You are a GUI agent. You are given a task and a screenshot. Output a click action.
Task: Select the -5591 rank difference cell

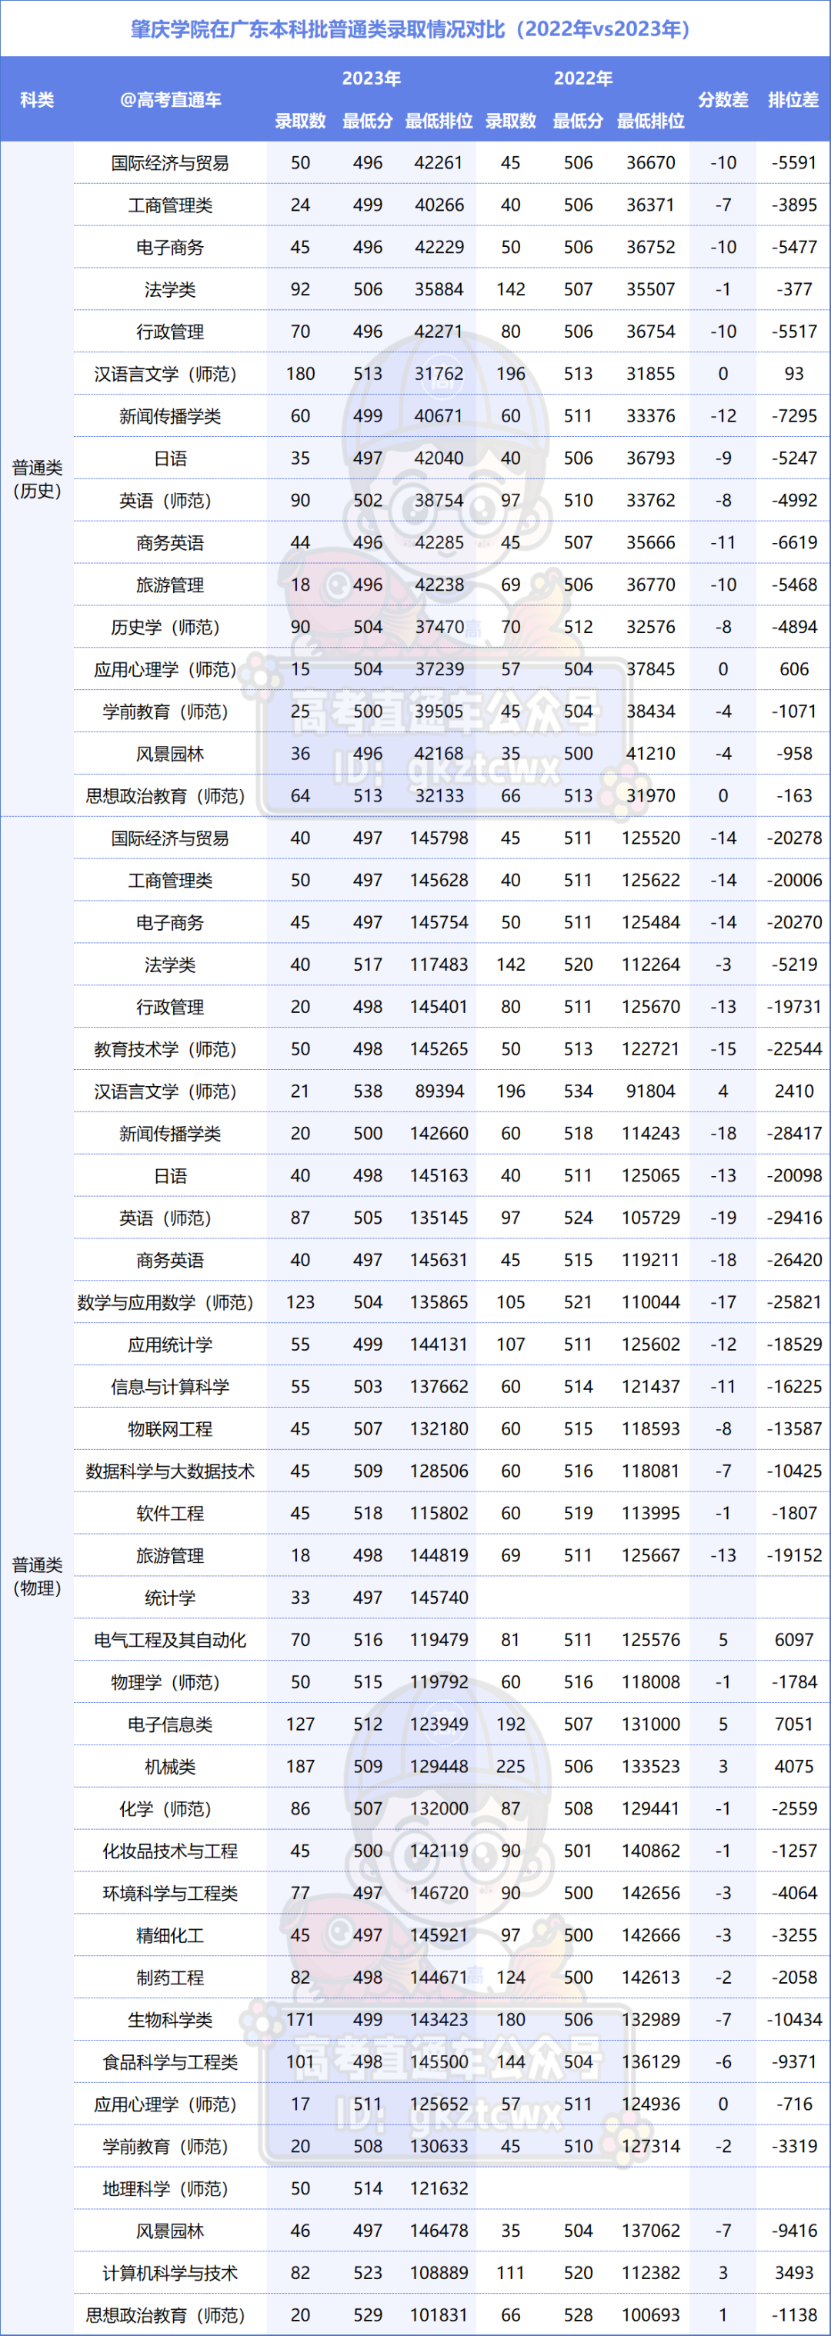[794, 163]
